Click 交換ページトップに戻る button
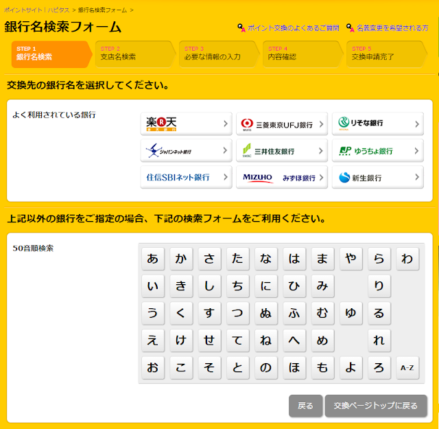The width and height of the screenshot is (439, 429). coord(376,406)
